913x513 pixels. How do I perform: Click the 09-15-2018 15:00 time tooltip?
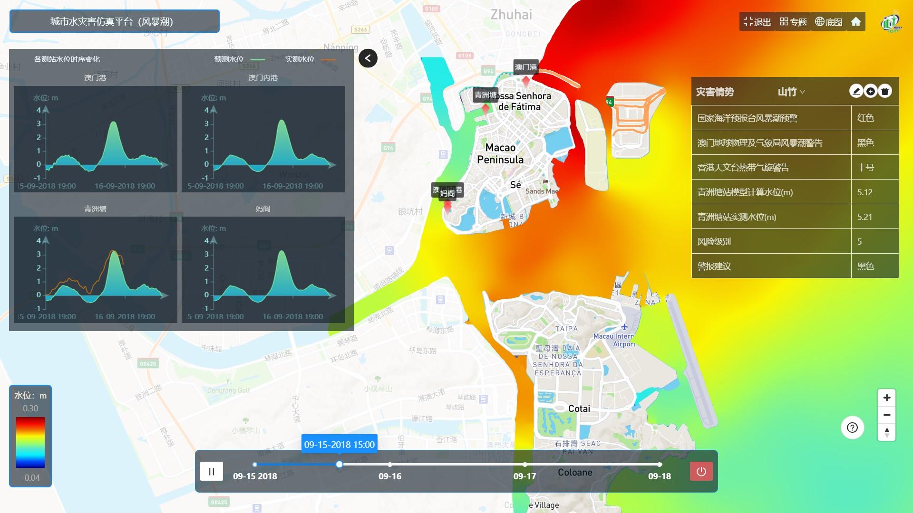[x=340, y=445]
